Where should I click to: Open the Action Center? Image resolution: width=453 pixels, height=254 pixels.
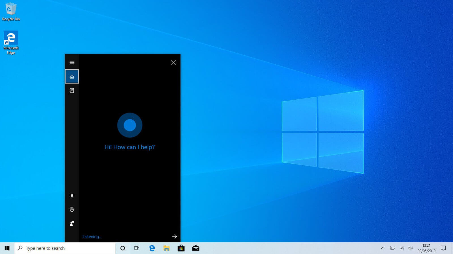pyautogui.click(x=444, y=248)
